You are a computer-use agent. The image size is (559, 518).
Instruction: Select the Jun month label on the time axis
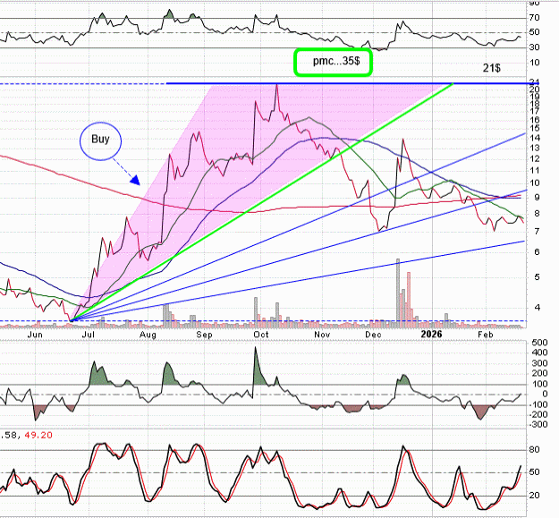[x=36, y=334]
